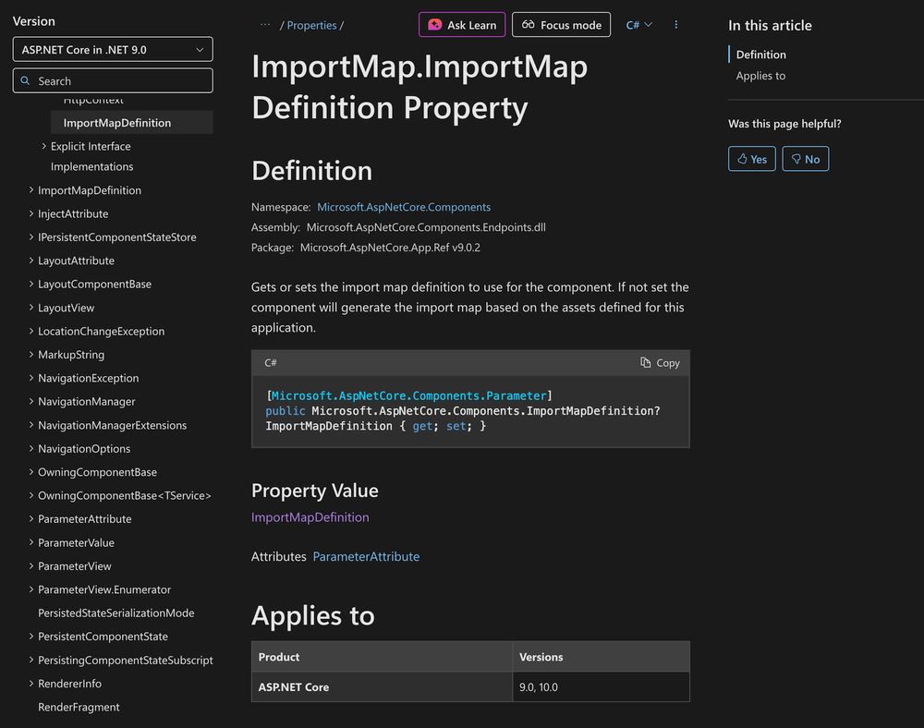This screenshot has width=924, height=728.
Task: Click the copy icon in the code block
Action: 646,363
